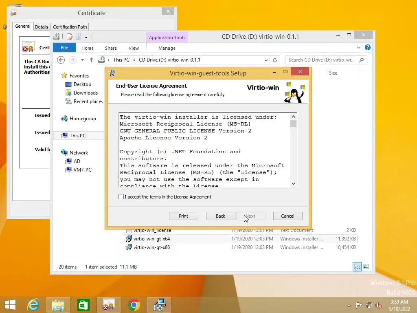The width and height of the screenshot is (417, 313).
Task: Open the View ribbon tab
Action: pos(134,48)
